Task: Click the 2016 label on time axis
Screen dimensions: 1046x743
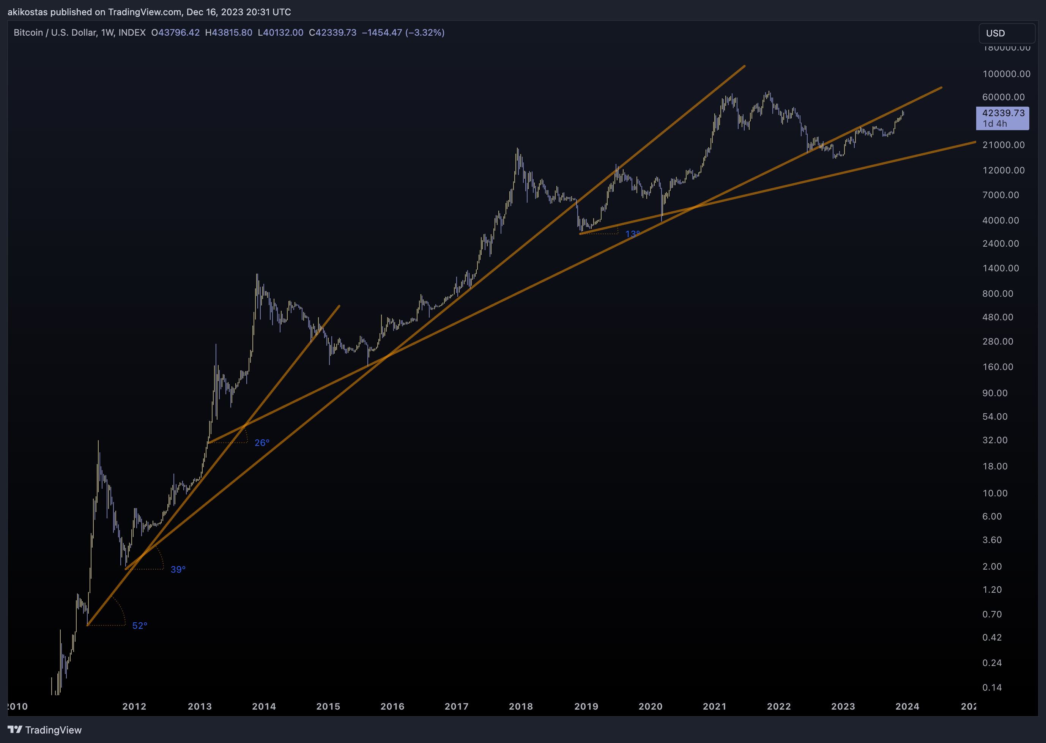Action: 392,706
